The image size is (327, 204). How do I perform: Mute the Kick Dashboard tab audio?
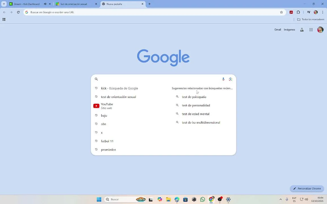tap(45, 4)
